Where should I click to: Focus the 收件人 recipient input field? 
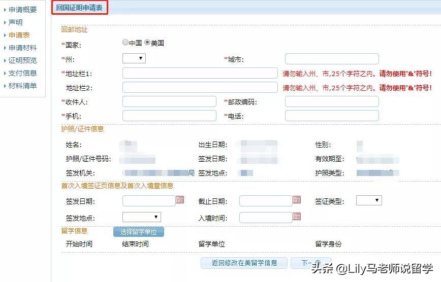(x=169, y=101)
